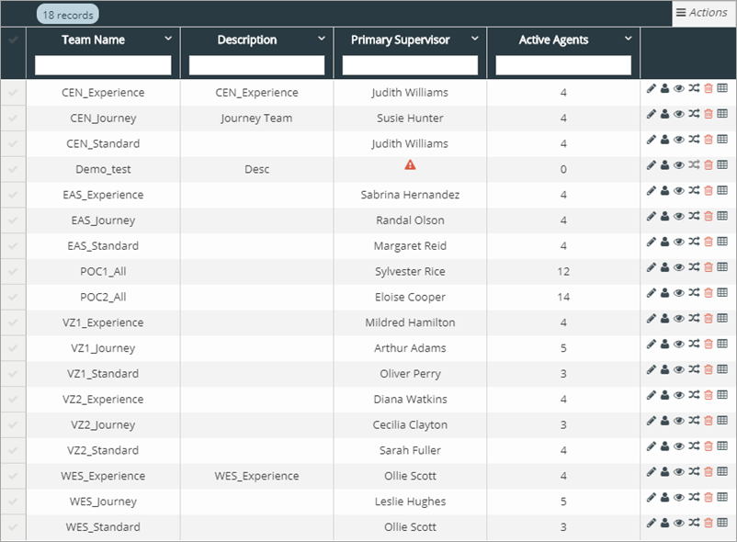Viewport: 737px width, 542px height.
Task: Click the 18 records badge
Action: coord(67,15)
